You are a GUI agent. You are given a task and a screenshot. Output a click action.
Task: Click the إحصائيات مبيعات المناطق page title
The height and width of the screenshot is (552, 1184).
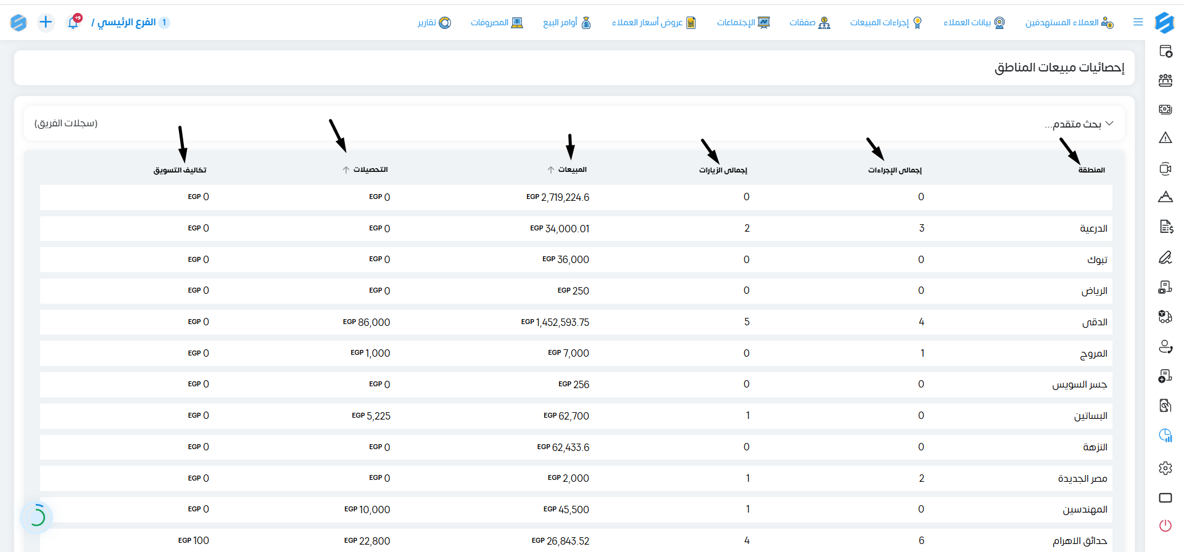[1059, 67]
